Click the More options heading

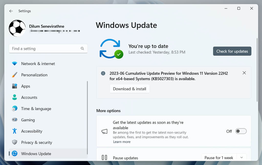tap(108, 111)
